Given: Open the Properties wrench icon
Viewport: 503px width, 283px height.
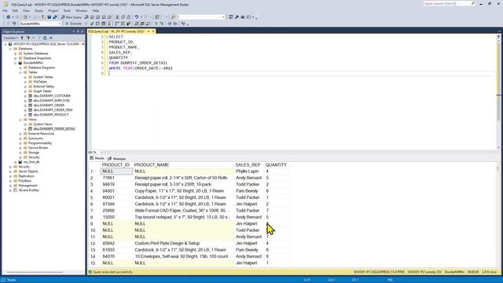Looking at the screenshot, I should pos(237,17).
